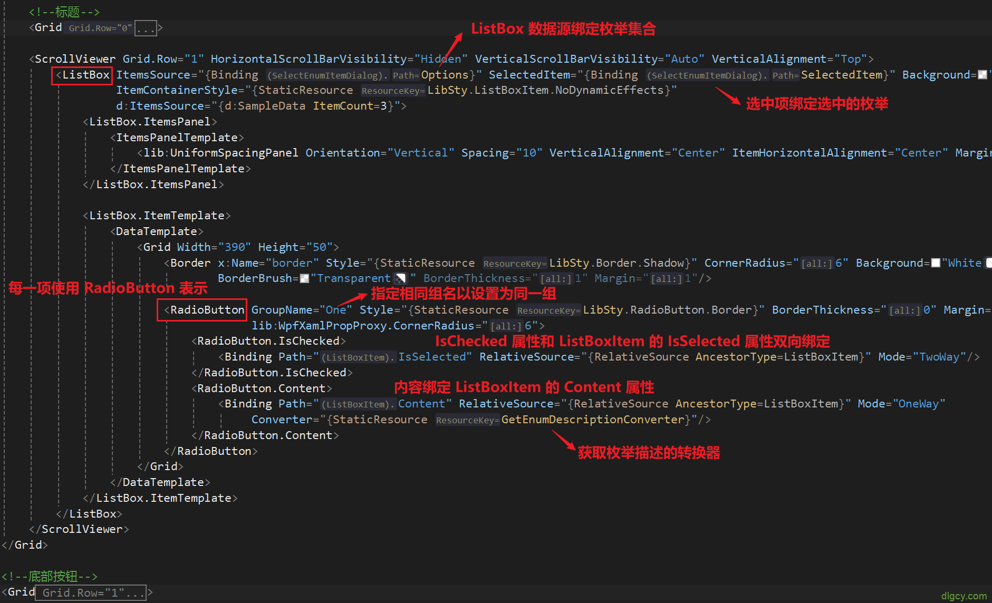Select the BorderBrush attribute name
This screenshot has height=603, width=992.
click(255, 278)
